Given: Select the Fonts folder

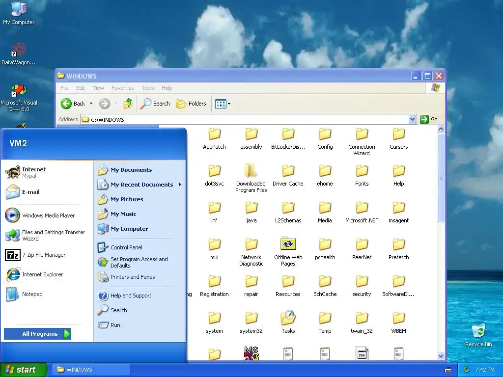Looking at the screenshot, I should [362, 175].
